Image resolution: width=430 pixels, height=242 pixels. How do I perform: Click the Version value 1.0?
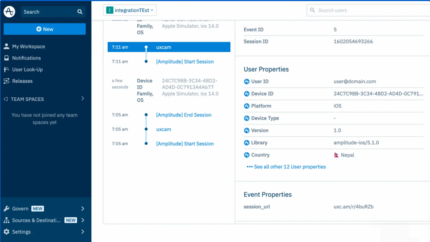337,130
